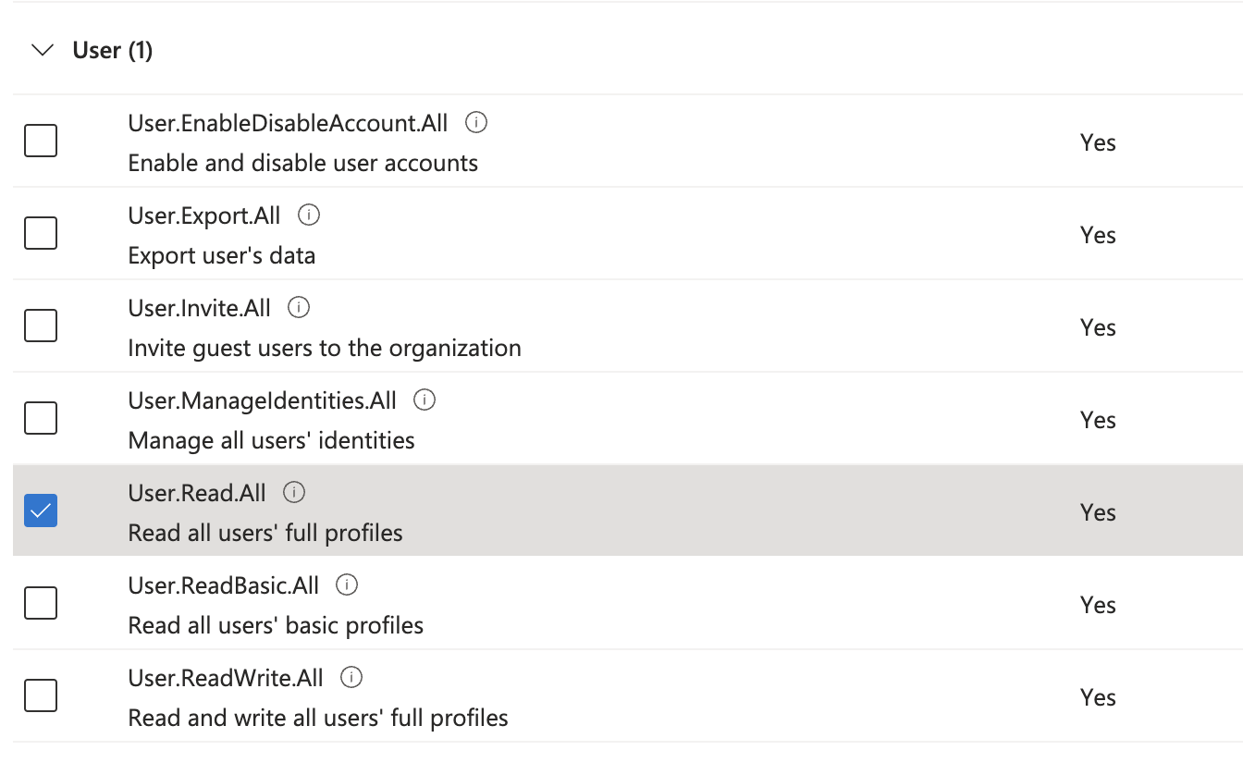Image resolution: width=1243 pixels, height=775 pixels.
Task: Click the User.ReadWrite.All permission name
Action: pos(226,678)
